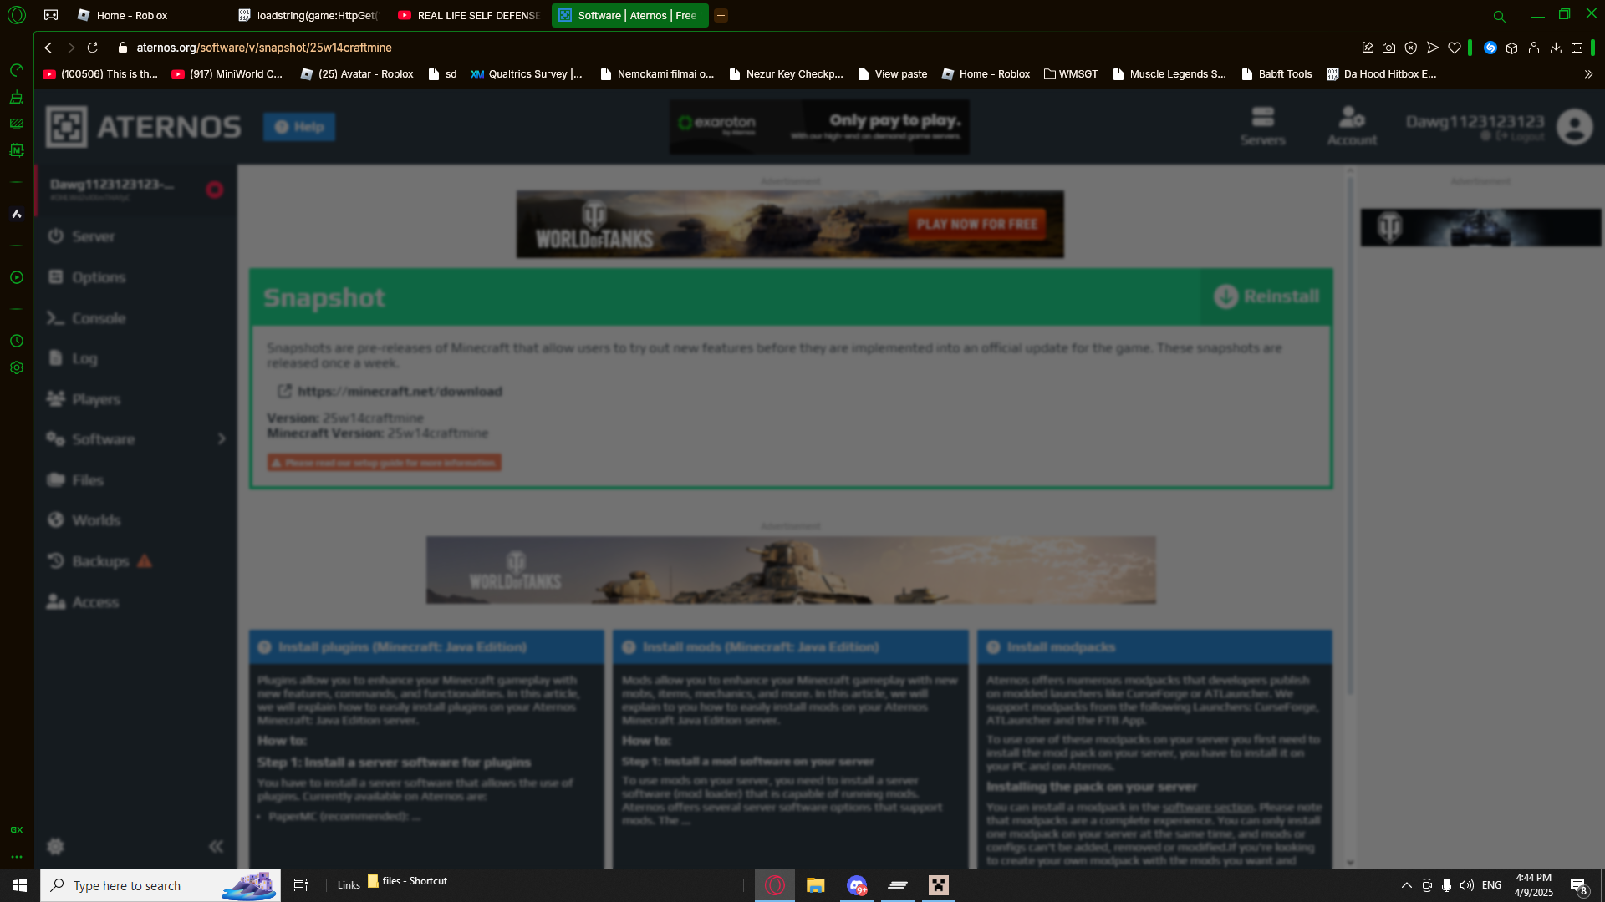Bookmark the page with the heart icon

1455,48
